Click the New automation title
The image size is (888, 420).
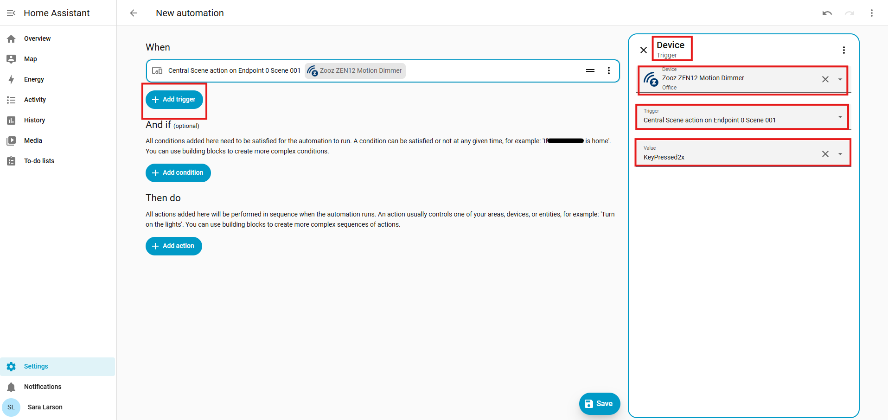point(190,13)
